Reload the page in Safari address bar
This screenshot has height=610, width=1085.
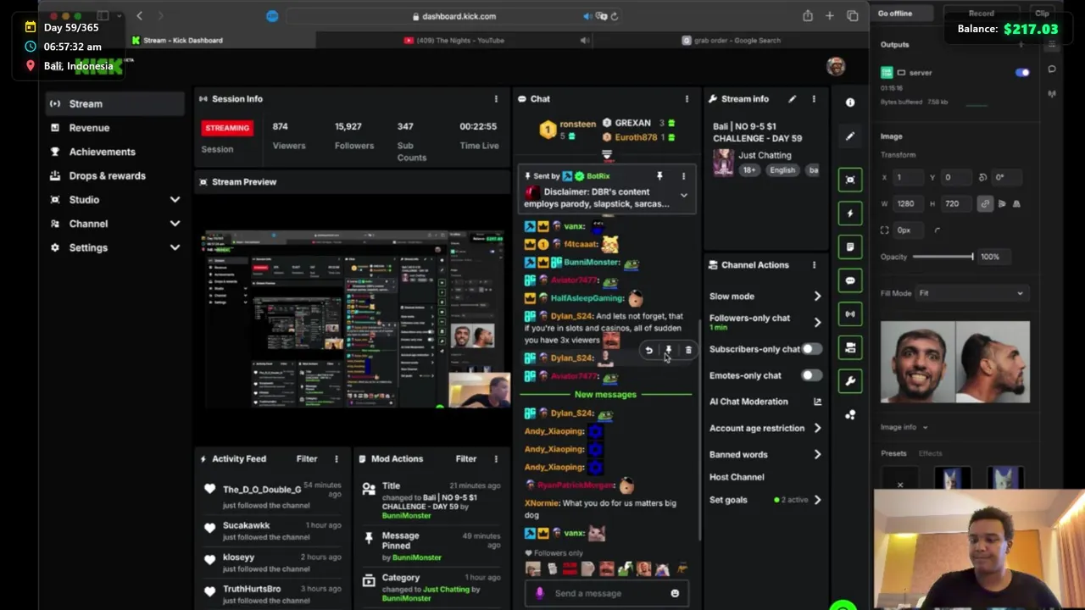pyautogui.click(x=614, y=16)
